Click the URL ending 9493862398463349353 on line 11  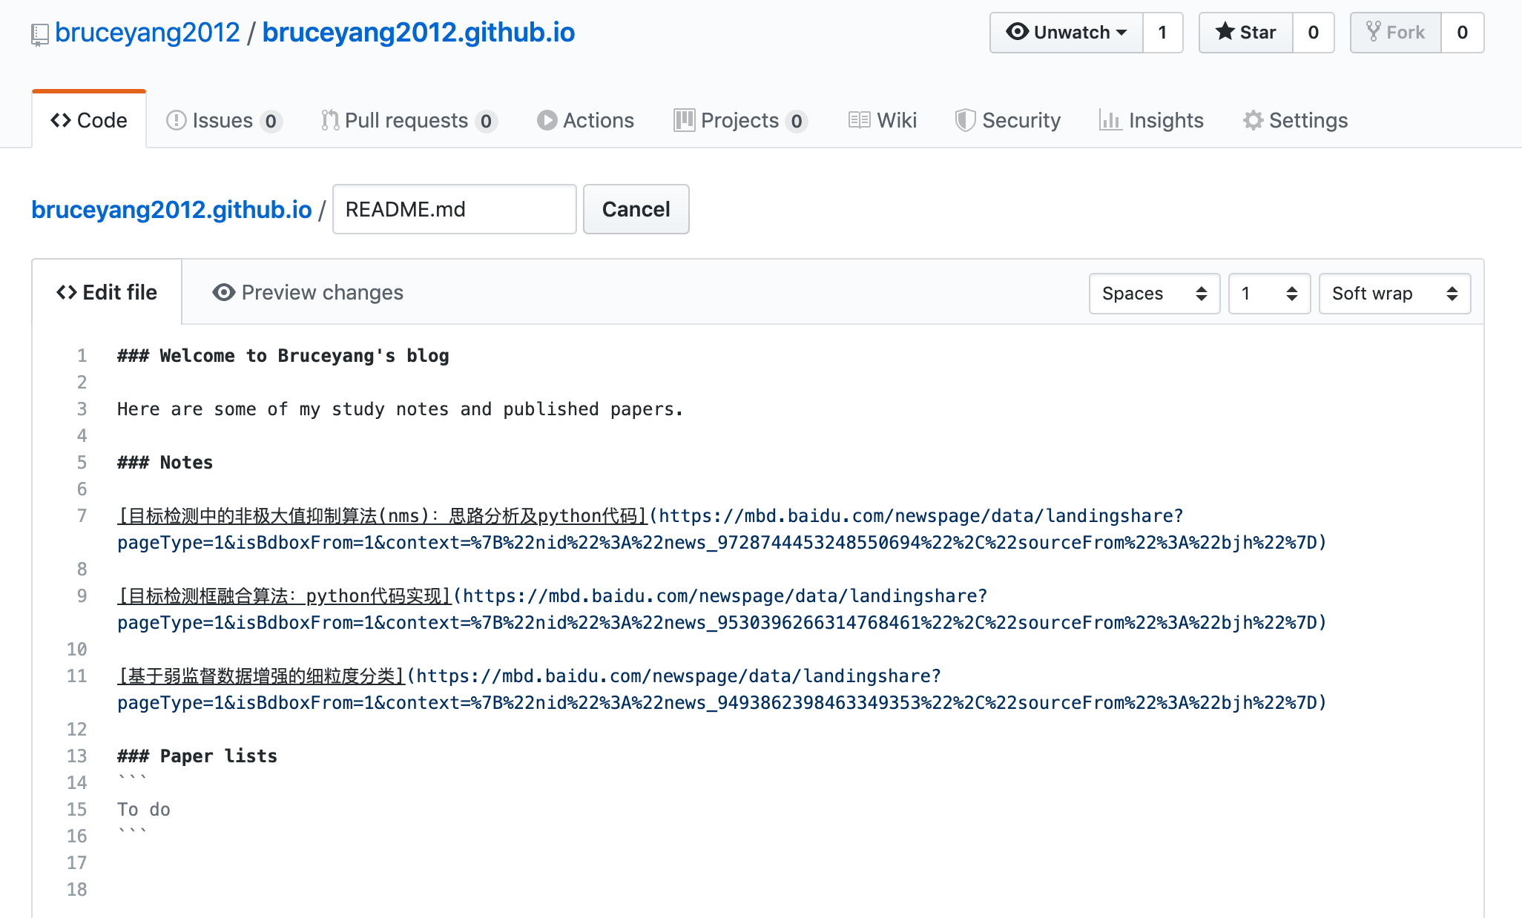722,690
